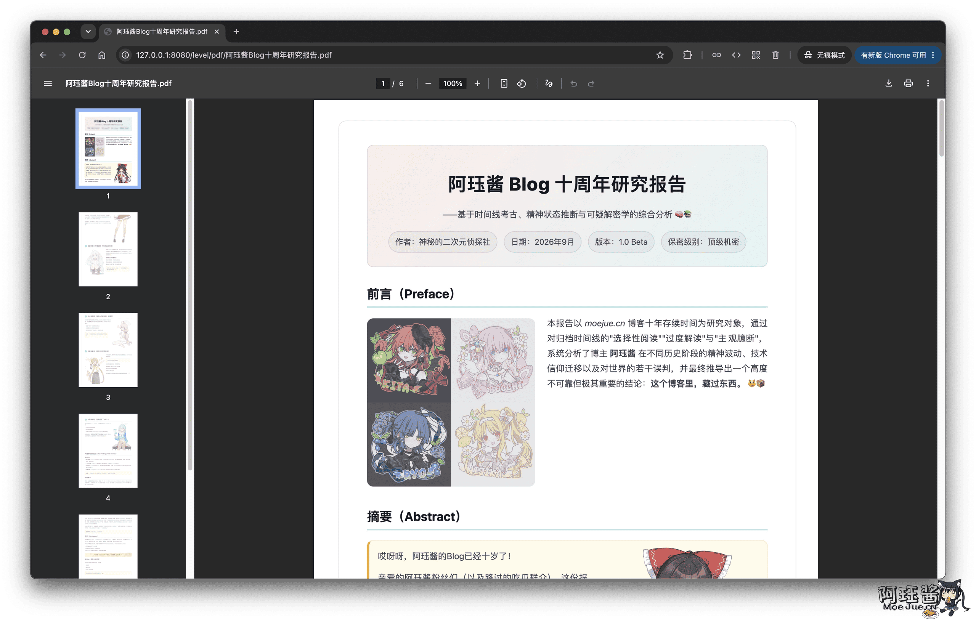Select page 4 thumbnail
The height and width of the screenshot is (619, 976).
[108, 451]
